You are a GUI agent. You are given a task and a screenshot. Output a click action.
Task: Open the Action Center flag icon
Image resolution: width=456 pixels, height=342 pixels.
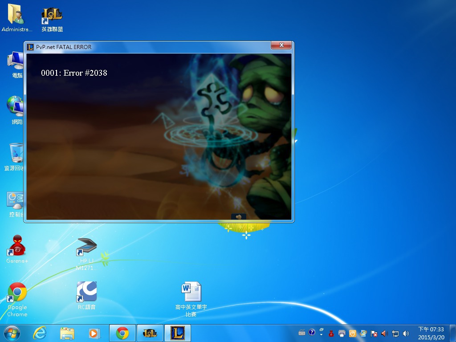coord(374,333)
